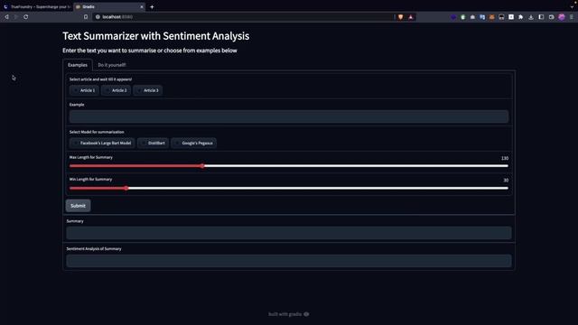Bookmark this page using the bookmark icon
The width and height of the screenshot is (578, 325).
pos(86,17)
